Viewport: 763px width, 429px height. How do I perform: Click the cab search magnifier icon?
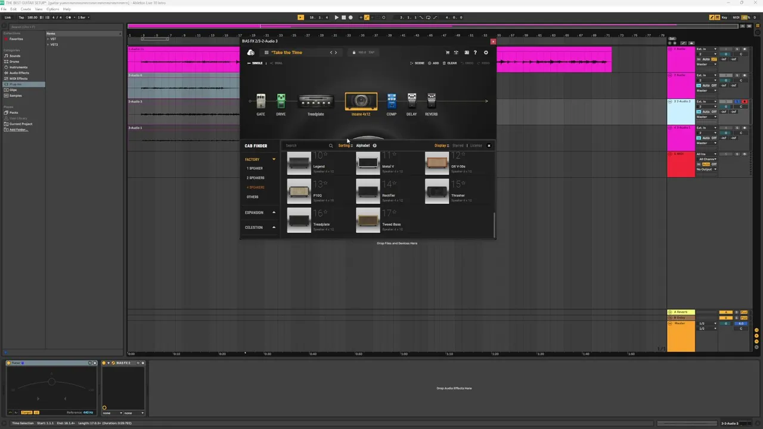coord(331,145)
